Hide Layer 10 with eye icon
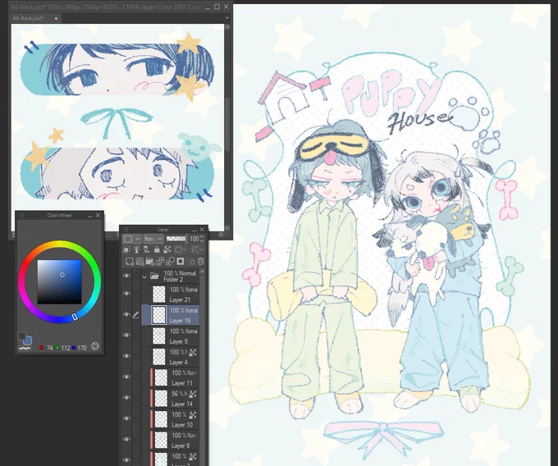Image resolution: width=558 pixels, height=466 pixels. (x=126, y=418)
